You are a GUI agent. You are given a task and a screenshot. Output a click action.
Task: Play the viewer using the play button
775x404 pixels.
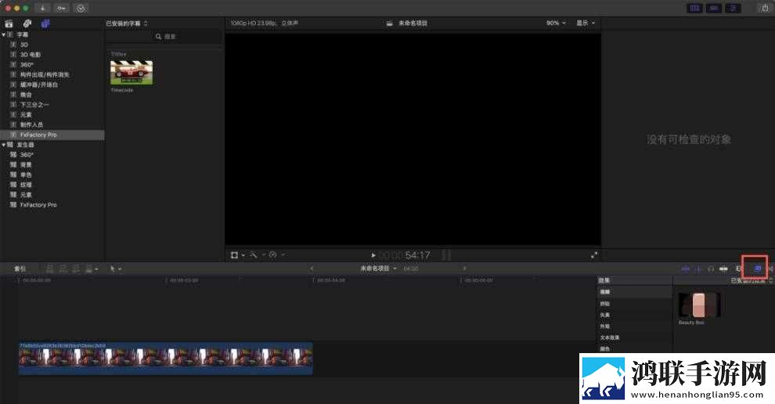click(x=373, y=255)
